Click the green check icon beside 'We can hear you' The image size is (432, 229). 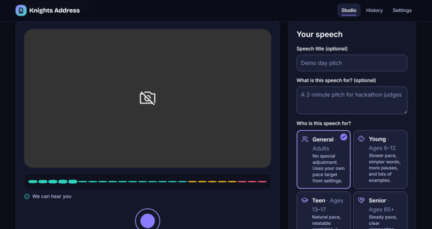pos(27,196)
